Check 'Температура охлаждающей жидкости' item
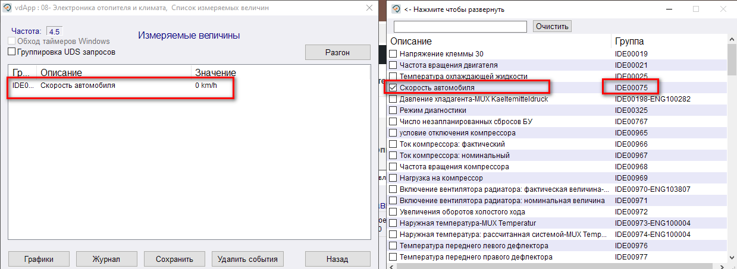Viewport: 737px width, 269px height. point(393,77)
